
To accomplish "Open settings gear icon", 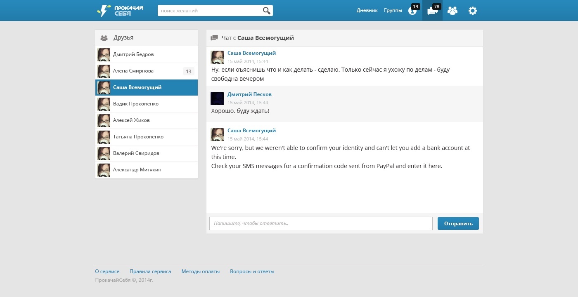I will pyautogui.click(x=473, y=11).
